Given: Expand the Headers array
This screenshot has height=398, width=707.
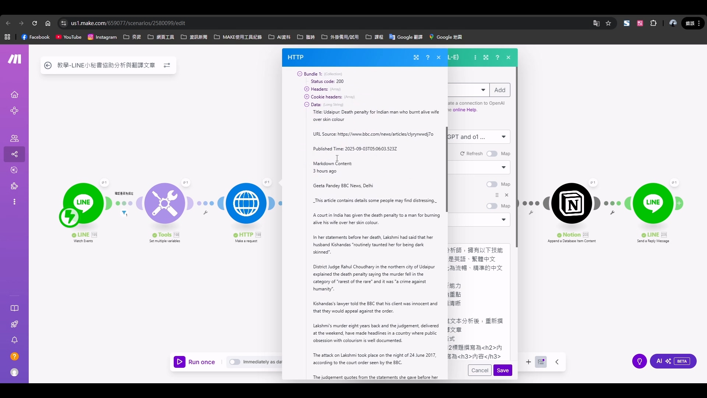Looking at the screenshot, I should (x=307, y=89).
